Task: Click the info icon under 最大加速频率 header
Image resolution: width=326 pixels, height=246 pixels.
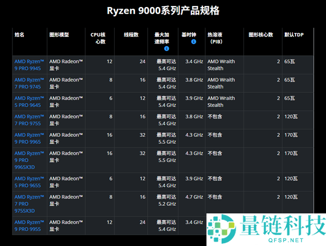Action: pyautogui.click(x=167, y=49)
